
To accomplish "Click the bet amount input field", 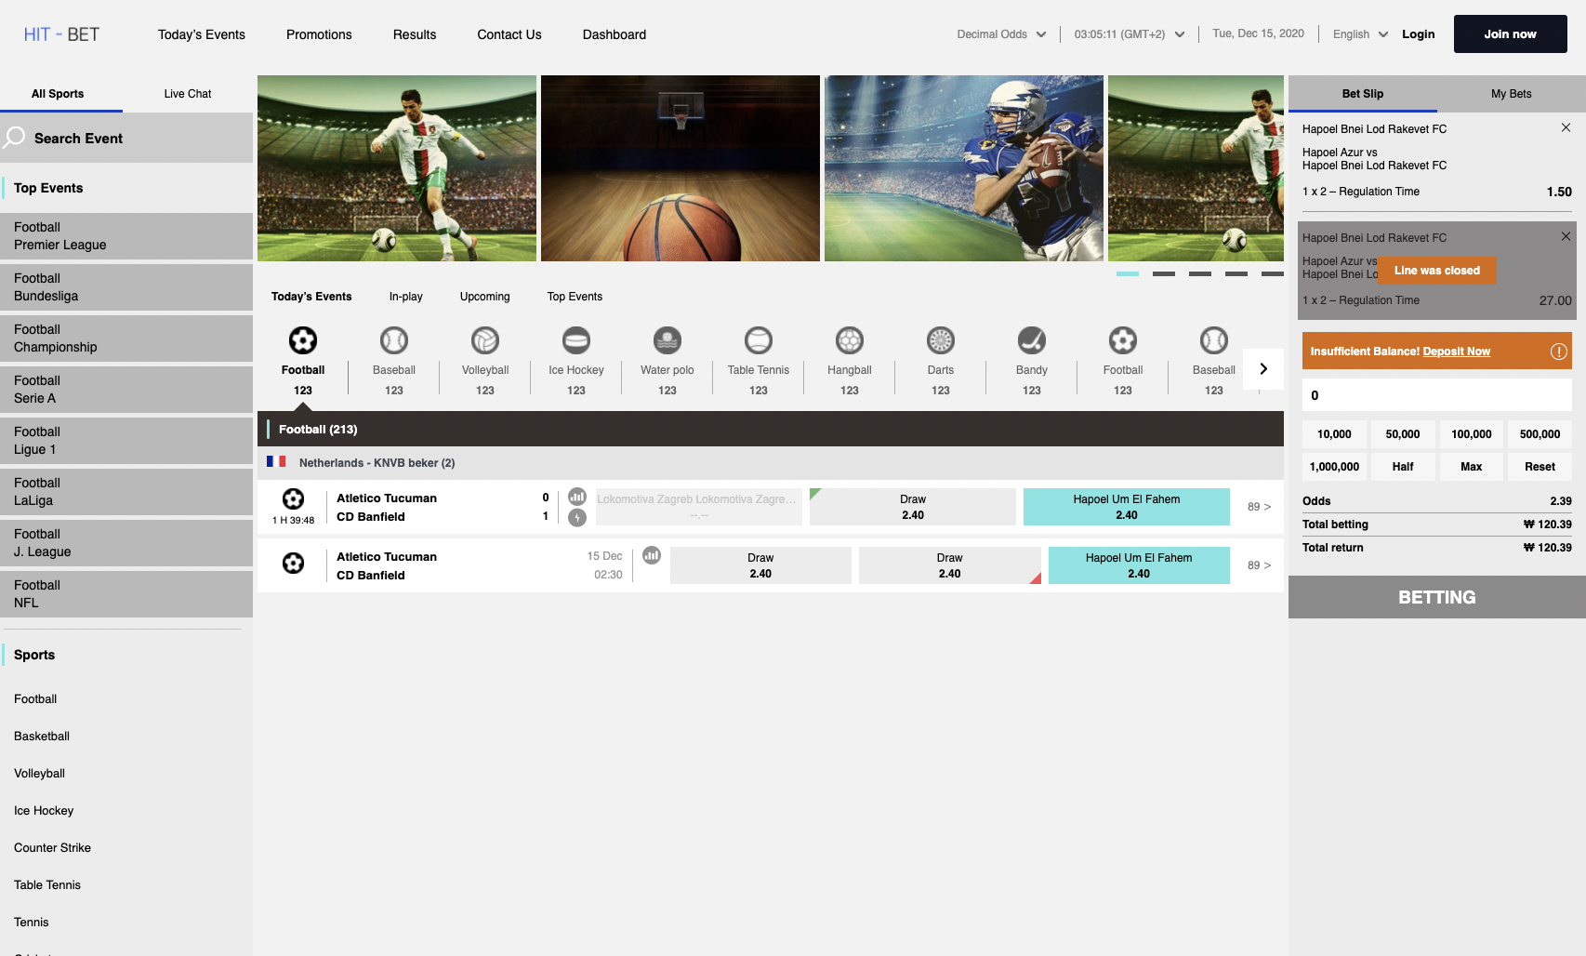I will 1436,395.
